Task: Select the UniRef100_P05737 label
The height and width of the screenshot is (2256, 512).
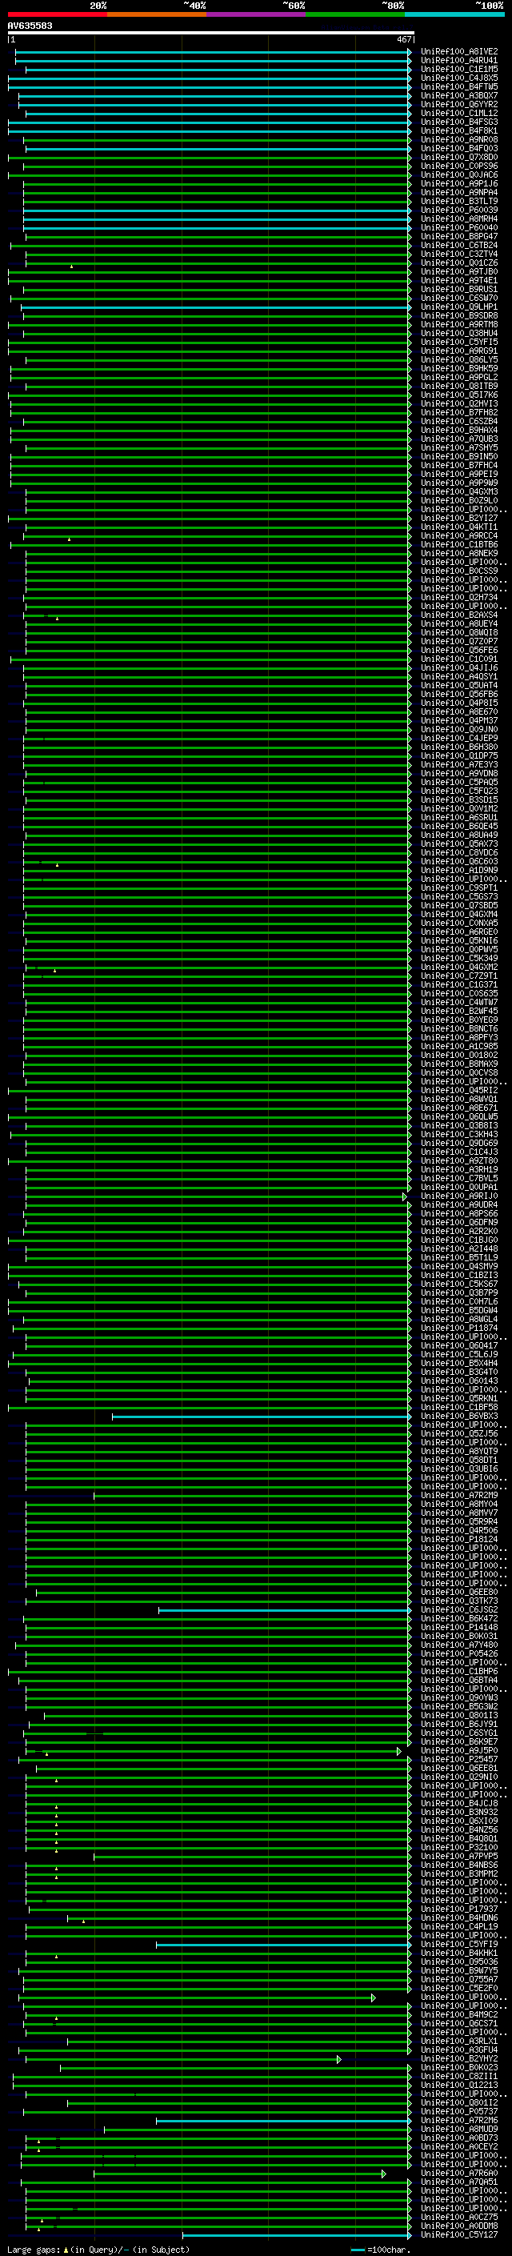Action: click(459, 2111)
